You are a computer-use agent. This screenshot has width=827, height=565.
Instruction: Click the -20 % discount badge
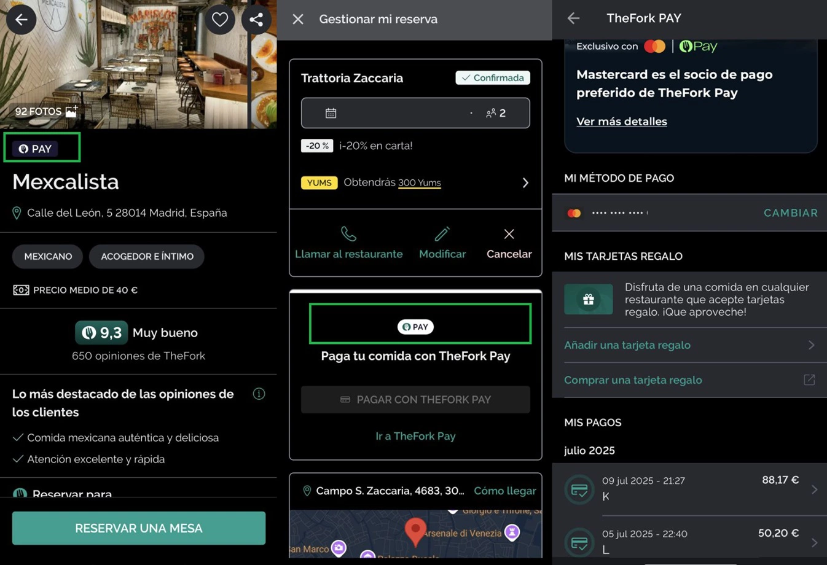coord(317,146)
